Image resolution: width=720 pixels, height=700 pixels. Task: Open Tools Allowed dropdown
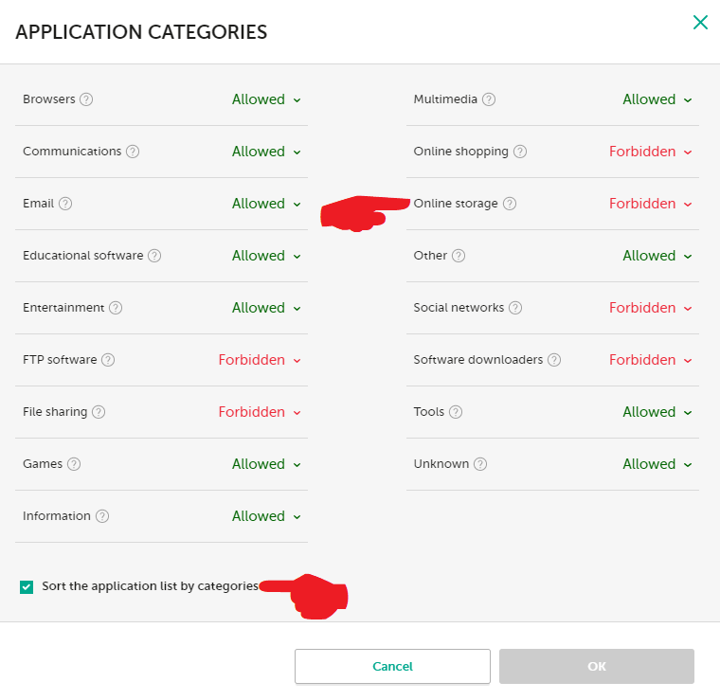pyautogui.click(x=657, y=412)
